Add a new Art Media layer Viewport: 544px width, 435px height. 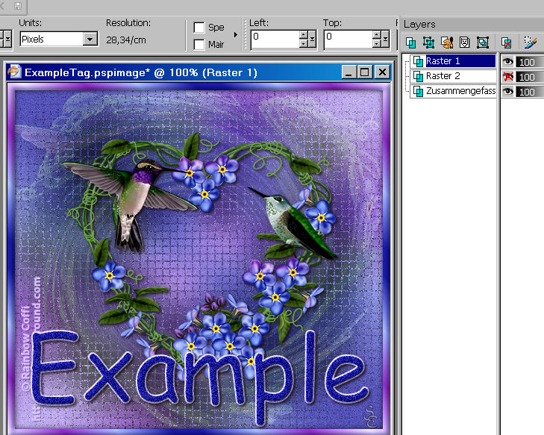pyautogui.click(x=447, y=43)
